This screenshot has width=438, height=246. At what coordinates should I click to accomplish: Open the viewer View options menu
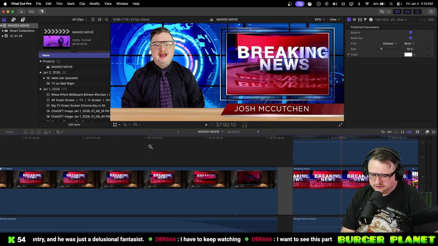(x=335, y=19)
